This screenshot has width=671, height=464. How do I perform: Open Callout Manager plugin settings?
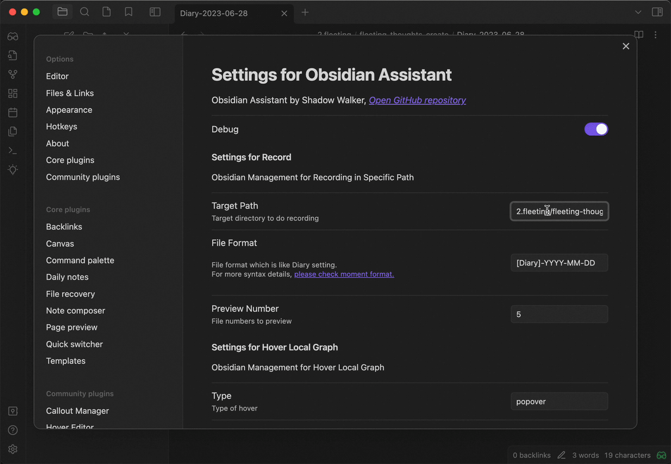point(77,410)
